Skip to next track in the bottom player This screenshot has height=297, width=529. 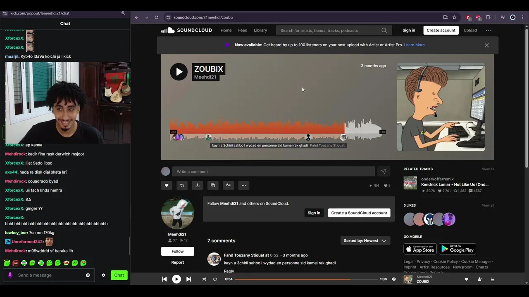pyautogui.click(x=188, y=279)
